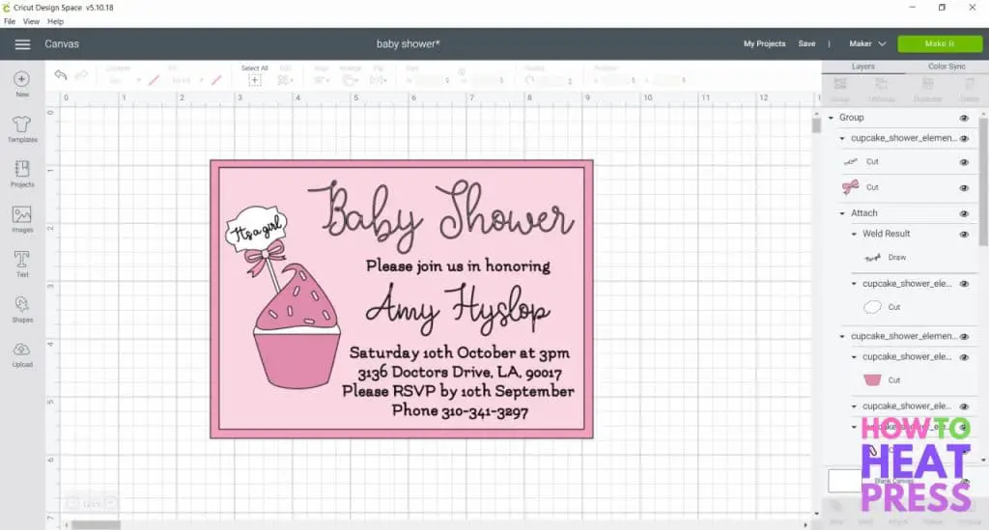This screenshot has height=530, width=989.
Task: Click the canvas vertical scrollbar
Action: (x=816, y=124)
